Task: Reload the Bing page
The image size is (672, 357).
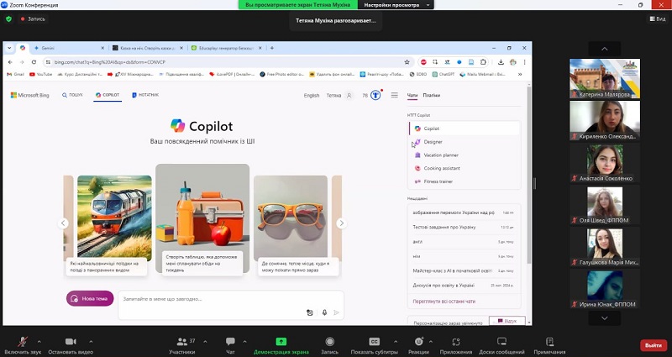Action: (x=34, y=62)
